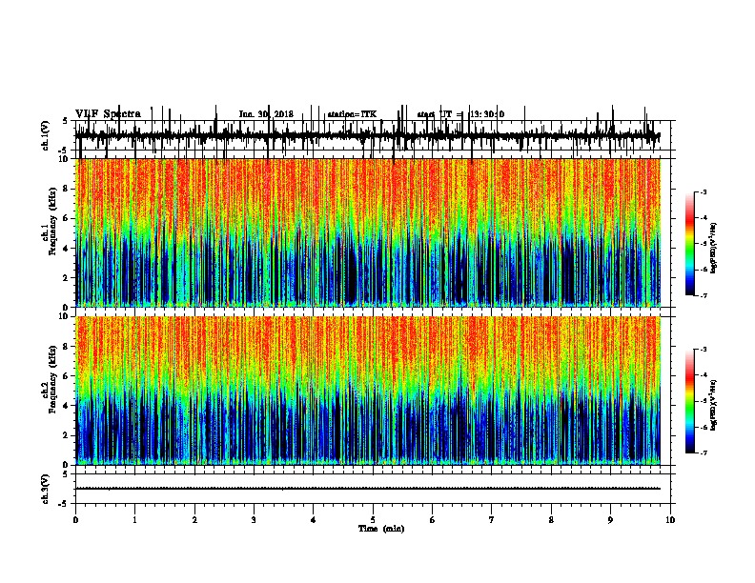Click the "Time (min)" x-axis label
Image resolution: width=755 pixels, height=583 pixels.
click(381, 529)
